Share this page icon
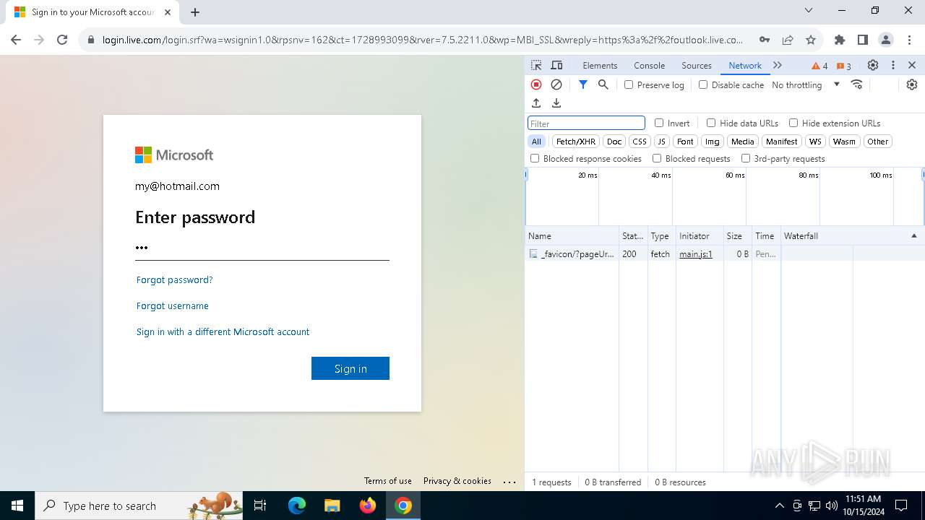 788,40
